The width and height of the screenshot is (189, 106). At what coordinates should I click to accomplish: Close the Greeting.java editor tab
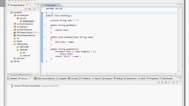[x=58, y=5]
